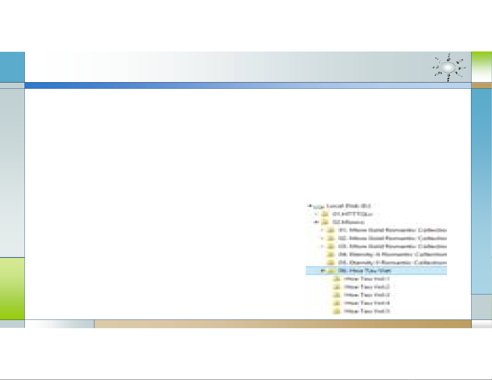492x380 pixels.
Task: Click the folder icon for Hoa Tau Vol.5
Action: click(x=336, y=311)
